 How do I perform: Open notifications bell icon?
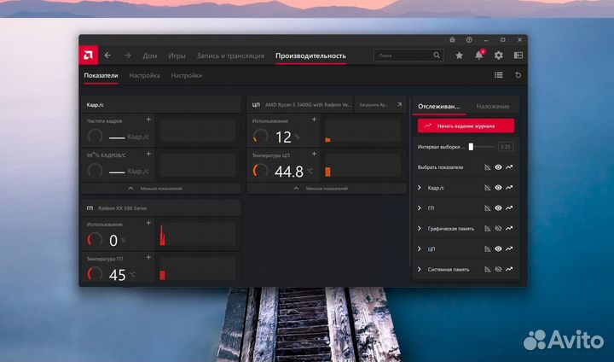pos(479,55)
